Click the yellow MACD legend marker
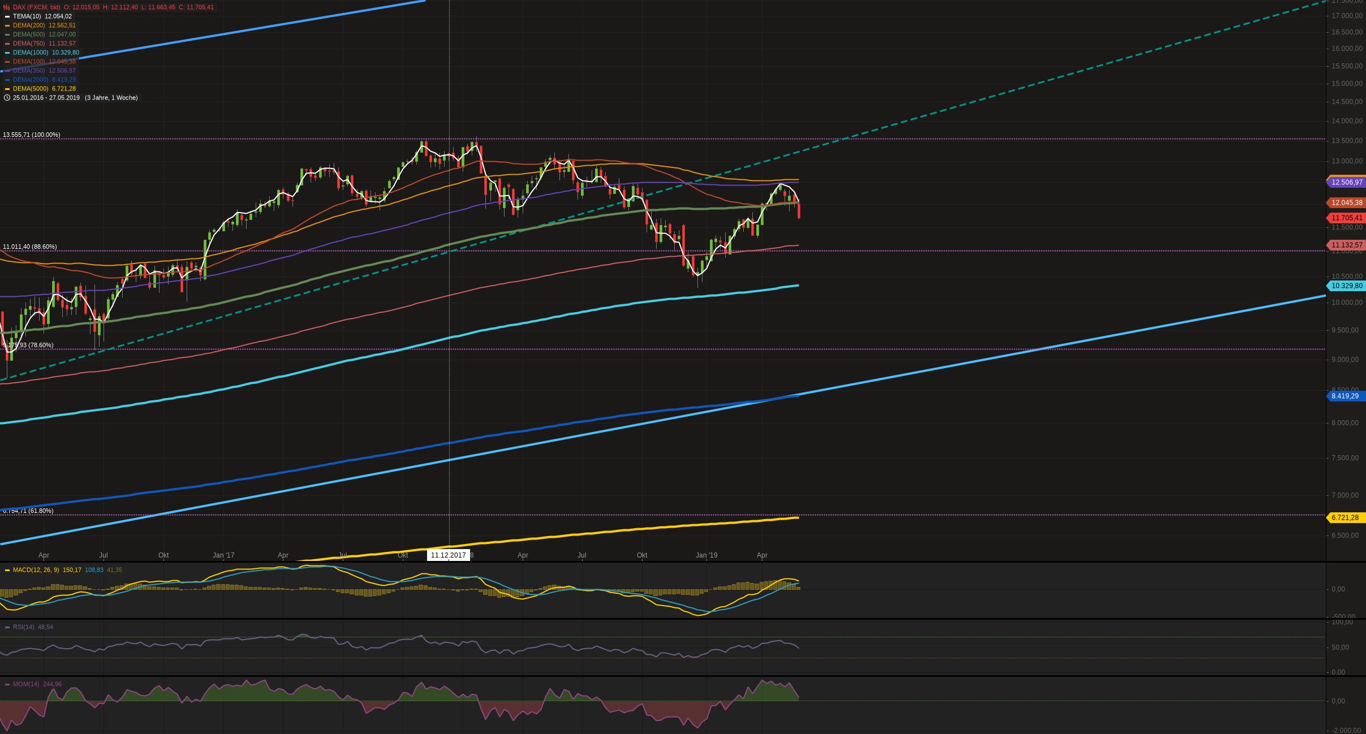1366x734 pixels. pyautogui.click(x=7, y=570)
